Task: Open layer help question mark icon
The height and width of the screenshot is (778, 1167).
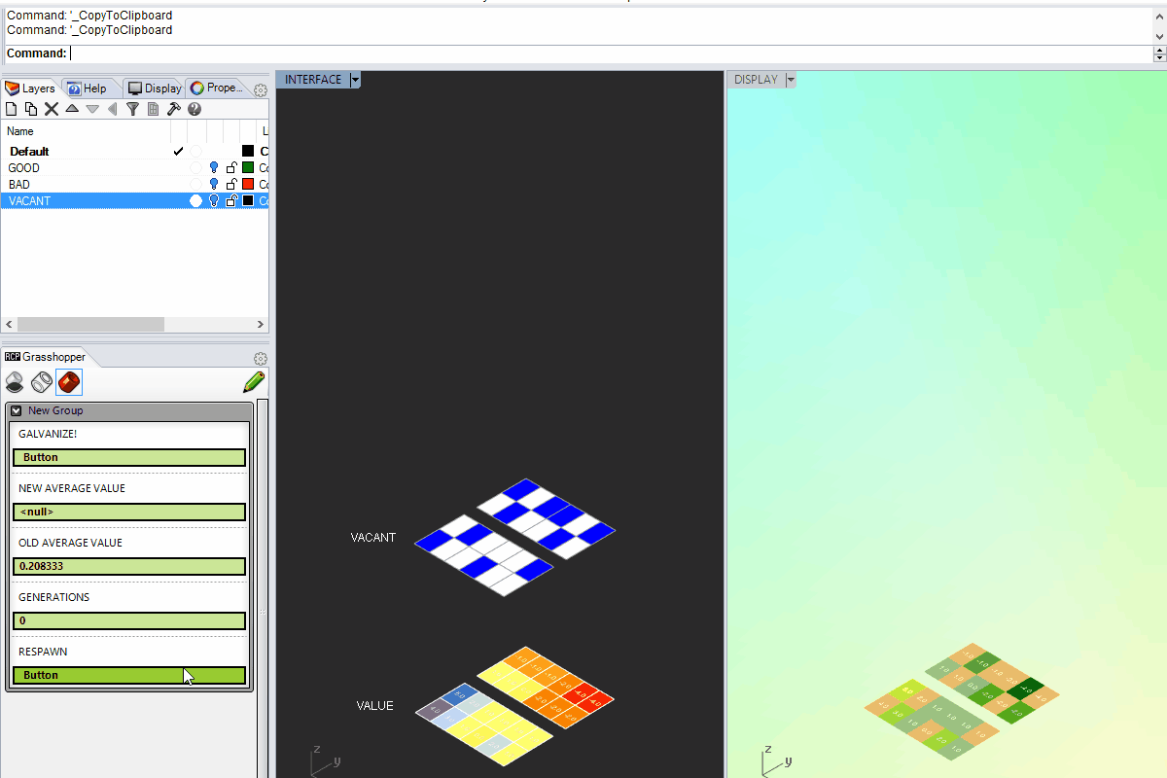Action: (x=194, y=109)
